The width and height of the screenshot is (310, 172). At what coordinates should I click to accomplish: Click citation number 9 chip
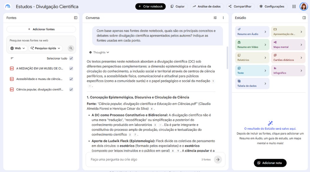pyautogui.click(x=178, y=151)
